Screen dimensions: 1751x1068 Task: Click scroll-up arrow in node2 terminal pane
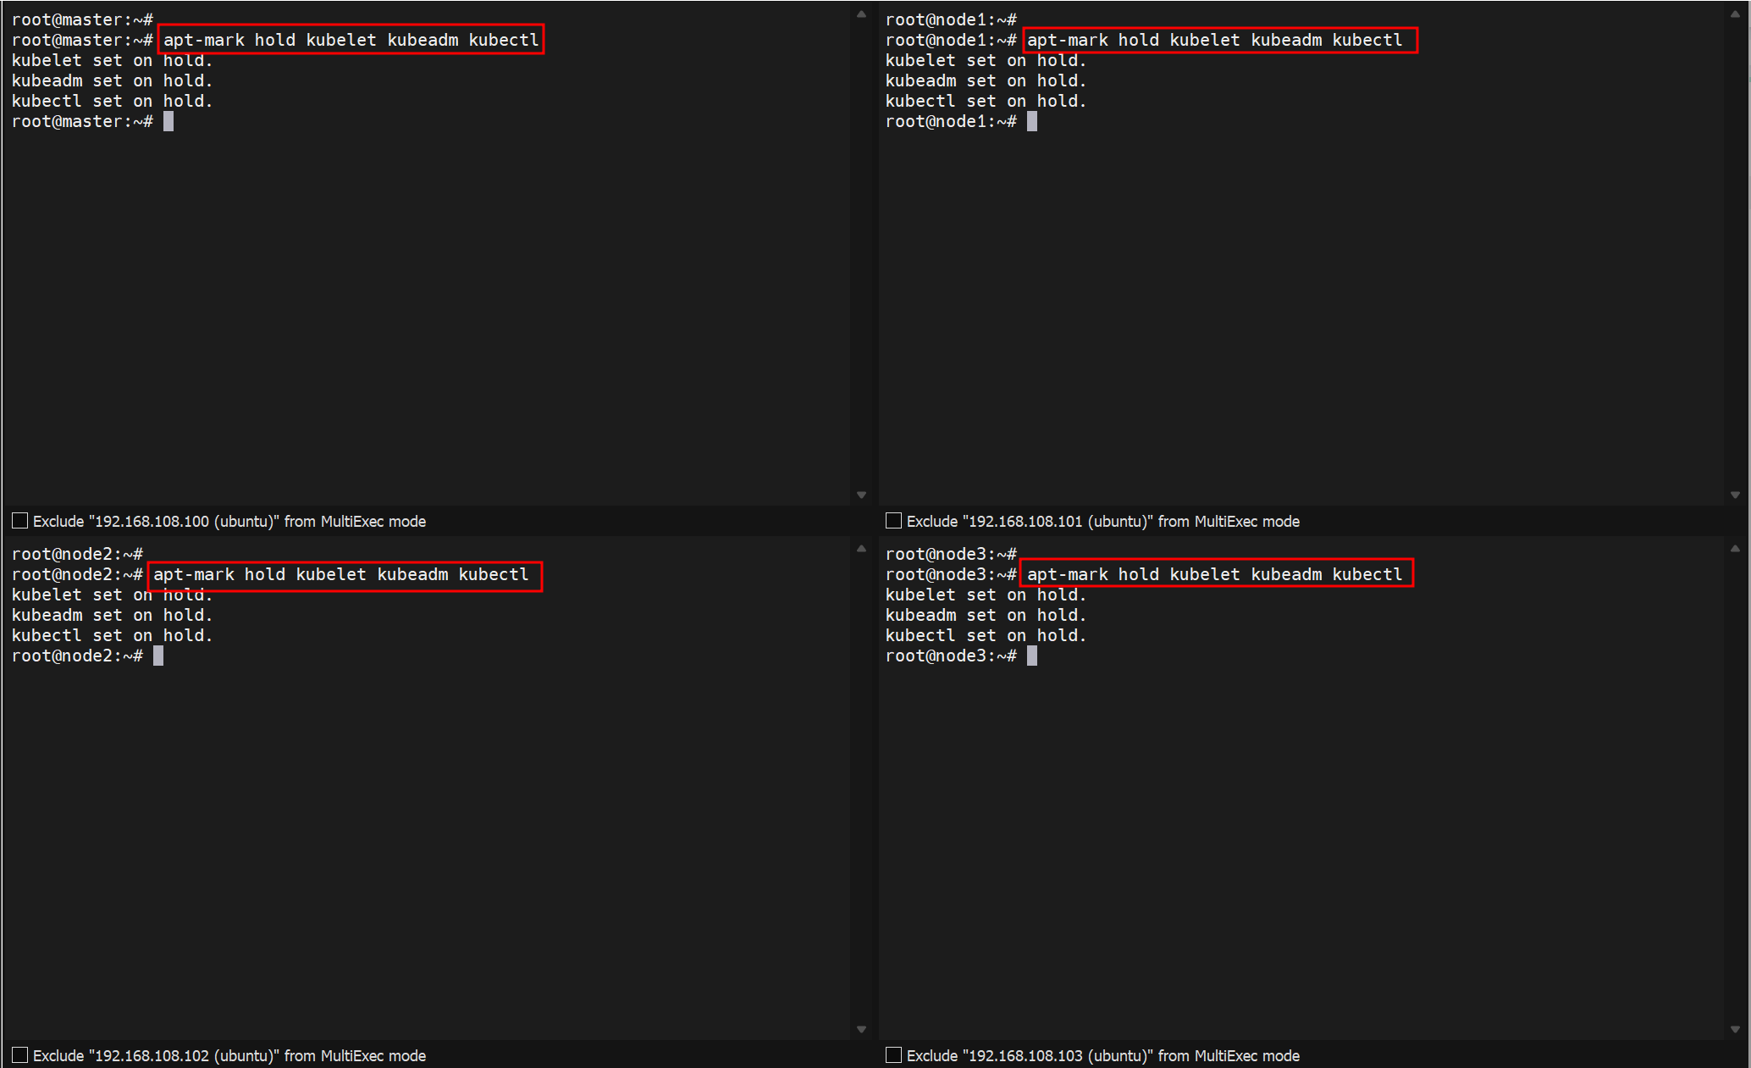click(861, 549)
